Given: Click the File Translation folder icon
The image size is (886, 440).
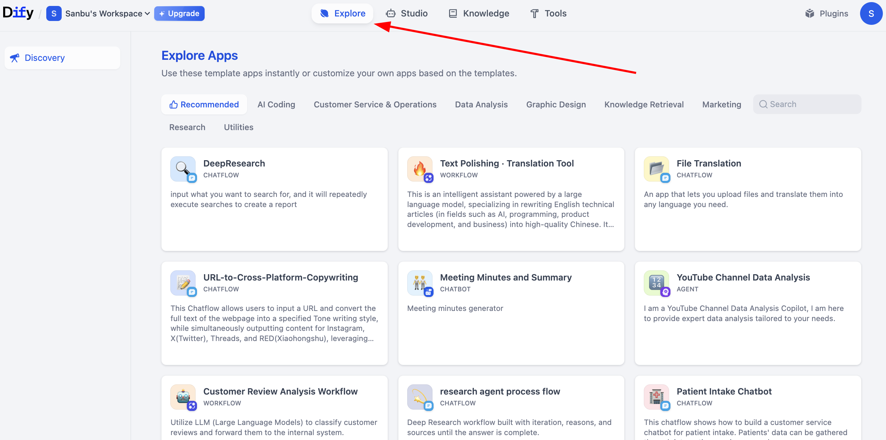Looking at the screenshot, I should coord(656,169).
